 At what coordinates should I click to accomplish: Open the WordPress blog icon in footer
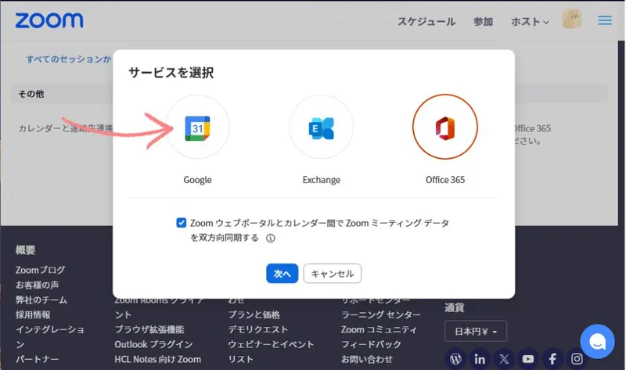click(455, 359)
